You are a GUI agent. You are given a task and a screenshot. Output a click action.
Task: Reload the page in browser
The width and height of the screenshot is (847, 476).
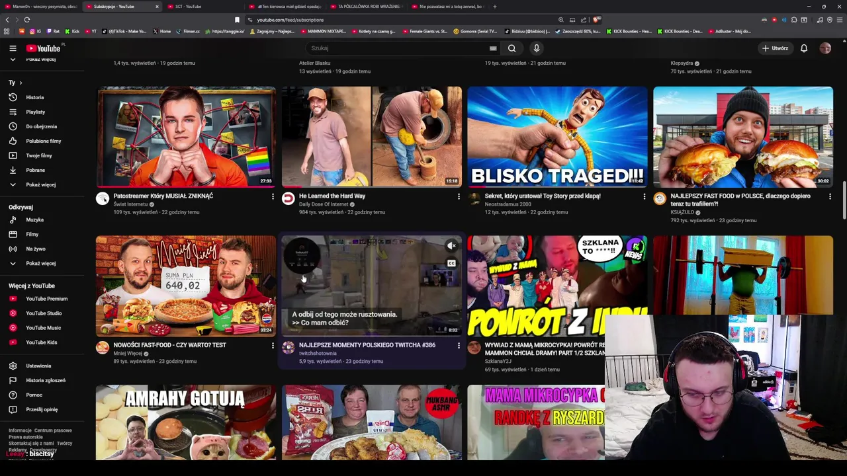coord(26,20)
